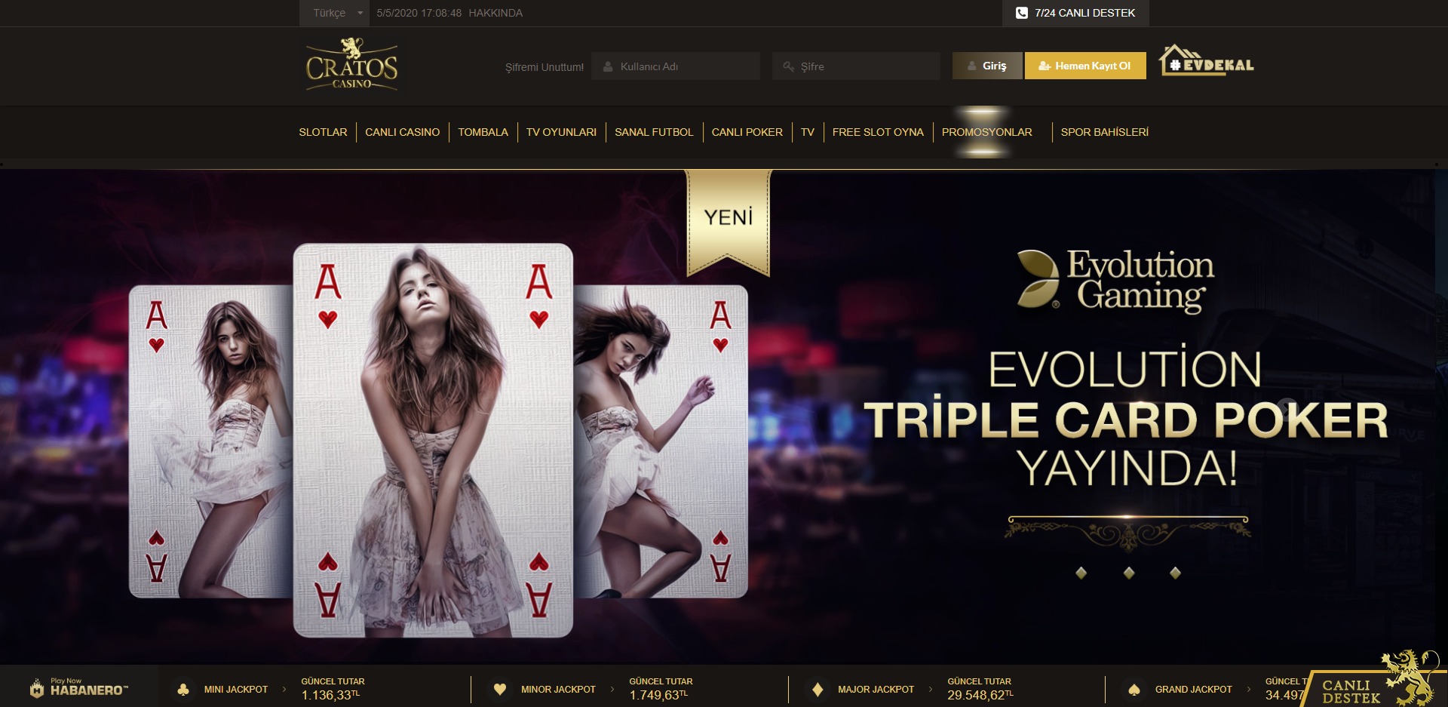1448x707 pixels.
Task: Click the Hemen Kayıt Ol button
Action: tap(1085, 66)
